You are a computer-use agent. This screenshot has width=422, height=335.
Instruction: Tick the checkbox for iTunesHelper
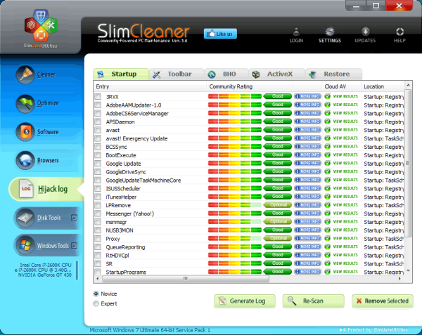[x=98, y=197]
